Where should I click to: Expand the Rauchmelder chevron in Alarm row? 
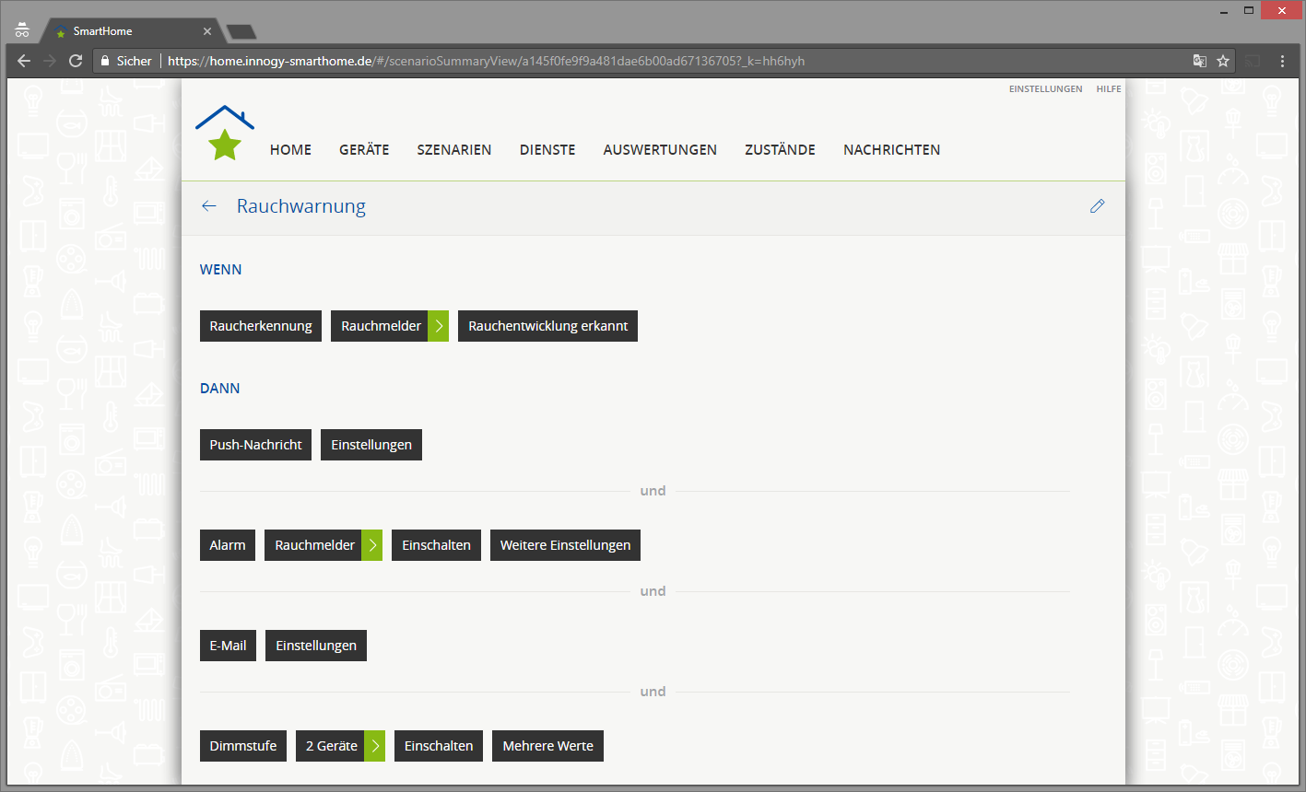pos(372,545)
